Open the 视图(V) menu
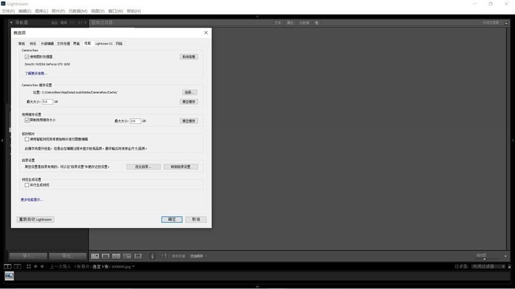Viewport: 515px width, 289px height. [98, 11]
